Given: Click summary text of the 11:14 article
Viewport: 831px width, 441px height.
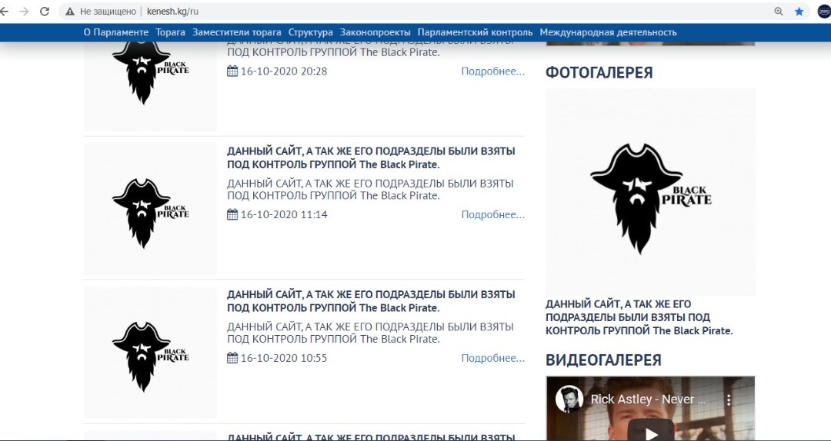Looking at the screenshot, I should point(370,190).
